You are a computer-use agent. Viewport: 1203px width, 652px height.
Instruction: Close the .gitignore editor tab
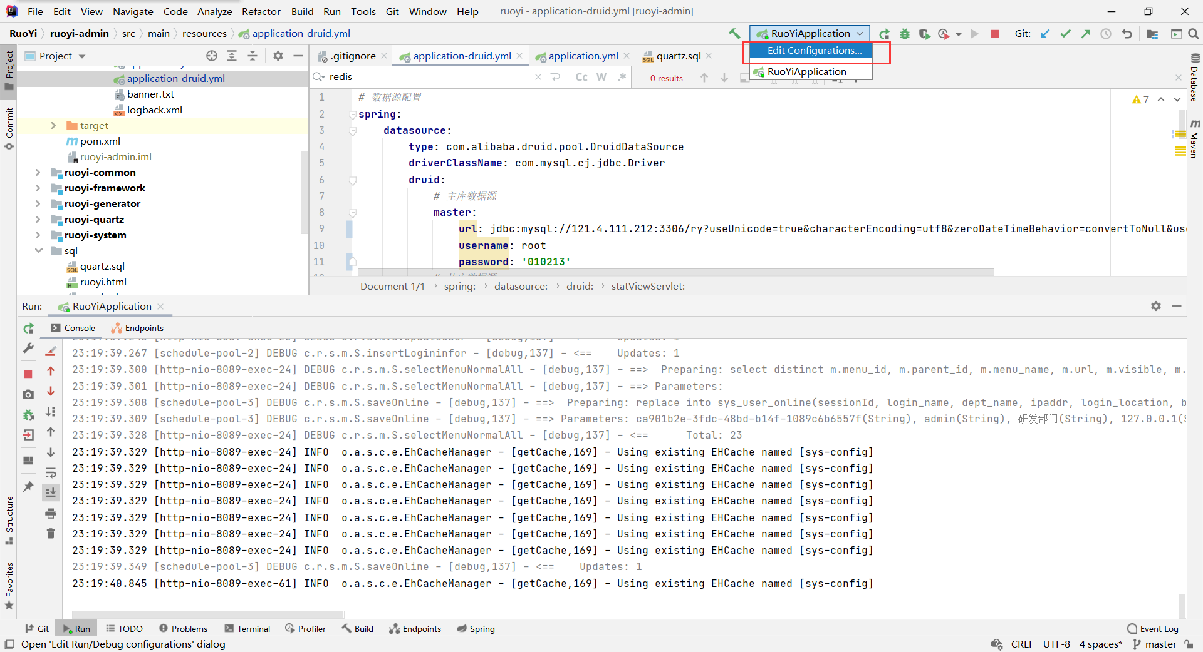click(x=384, y=56)
